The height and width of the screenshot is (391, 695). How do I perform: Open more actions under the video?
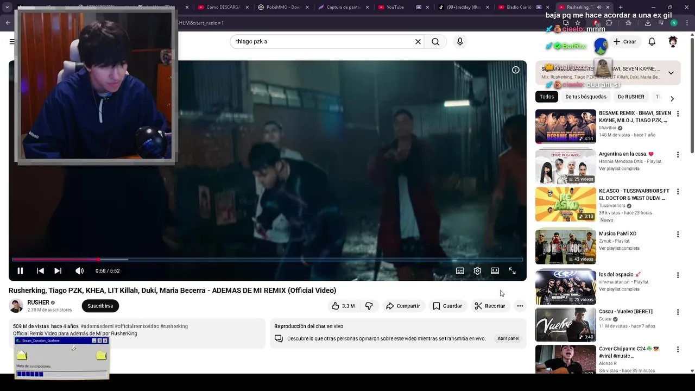pos(520,306)
